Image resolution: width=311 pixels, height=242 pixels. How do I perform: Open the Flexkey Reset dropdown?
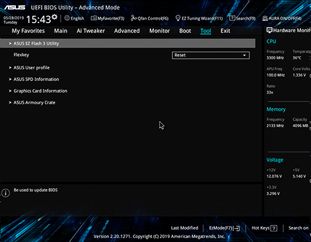211,55
